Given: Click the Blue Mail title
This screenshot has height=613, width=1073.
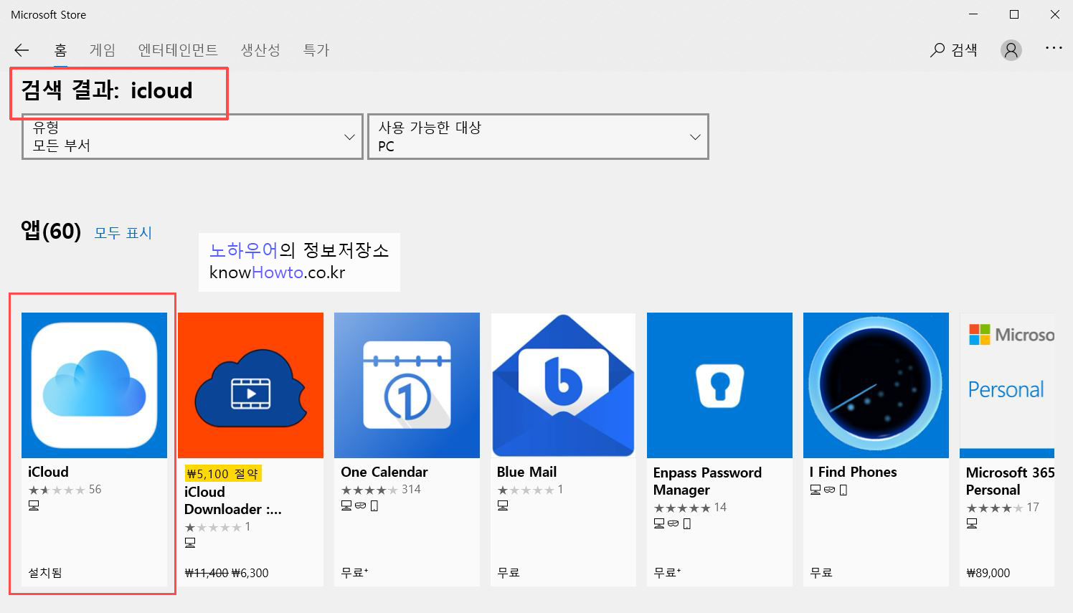Looking at the screenshot, I should point(526,472).
